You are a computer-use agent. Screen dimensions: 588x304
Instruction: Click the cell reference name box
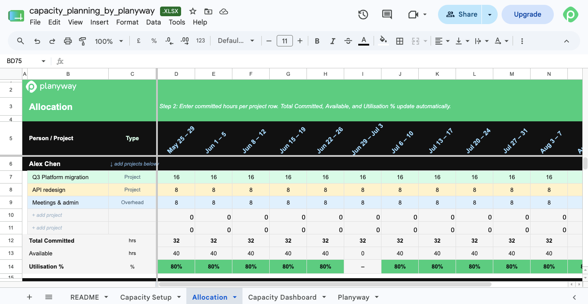coord(22,61)
